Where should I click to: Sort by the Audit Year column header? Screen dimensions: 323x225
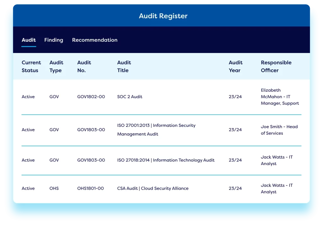235,66
